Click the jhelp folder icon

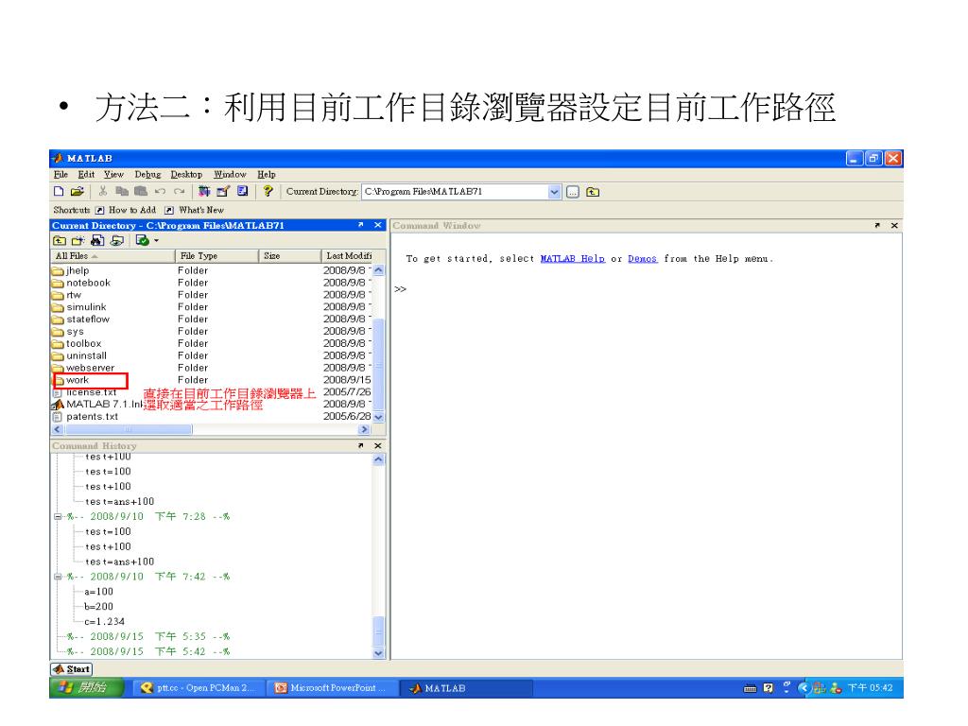(58, 270)
